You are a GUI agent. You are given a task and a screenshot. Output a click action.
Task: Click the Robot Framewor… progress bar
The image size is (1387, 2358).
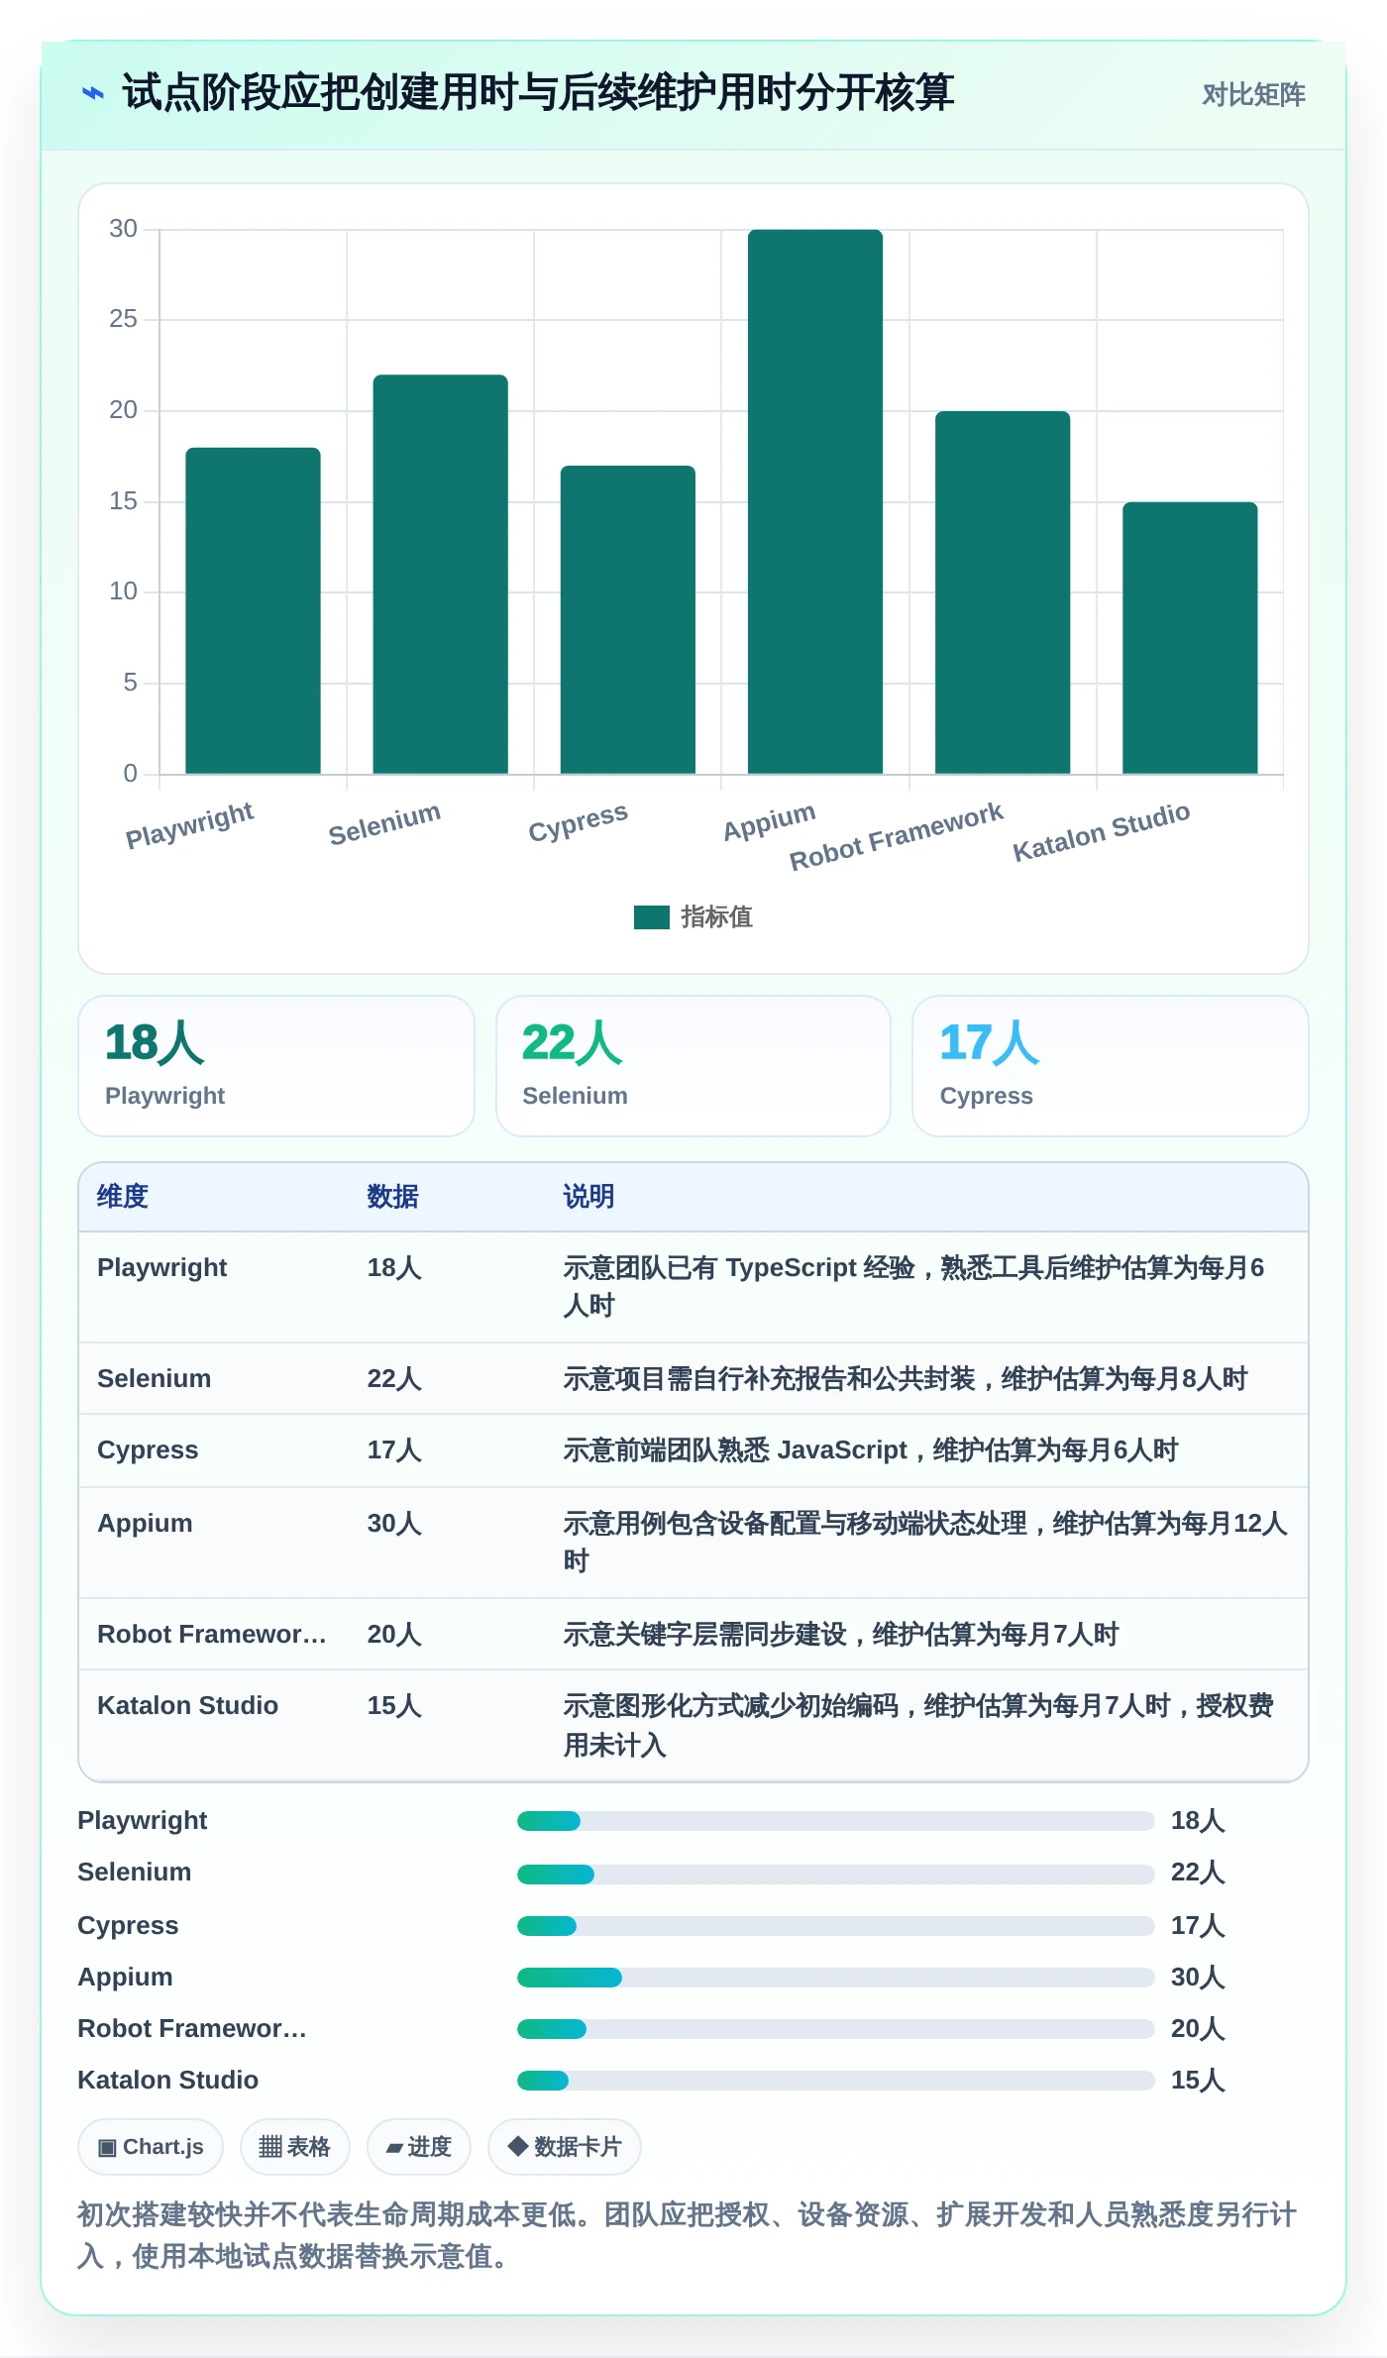pos(836,2029)
